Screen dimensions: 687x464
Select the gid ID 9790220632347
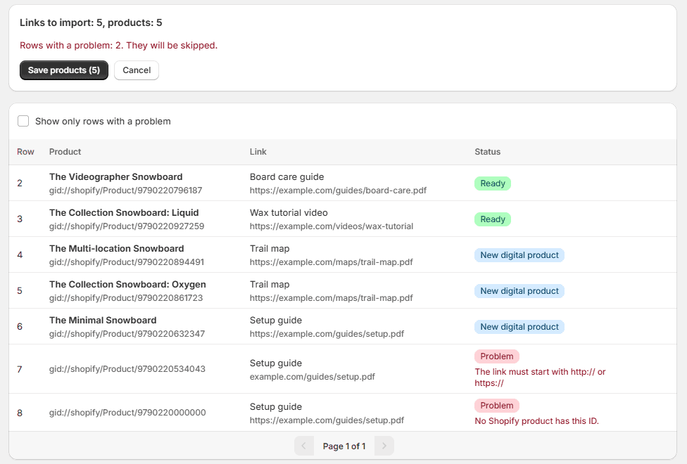pyautogui.click(x=127, y=334)
